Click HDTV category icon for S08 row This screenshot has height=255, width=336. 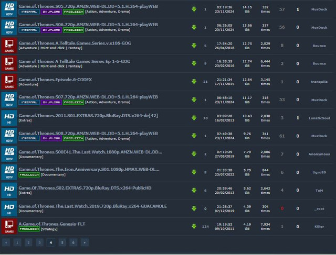pyautogui.click(x=9, y=136)
